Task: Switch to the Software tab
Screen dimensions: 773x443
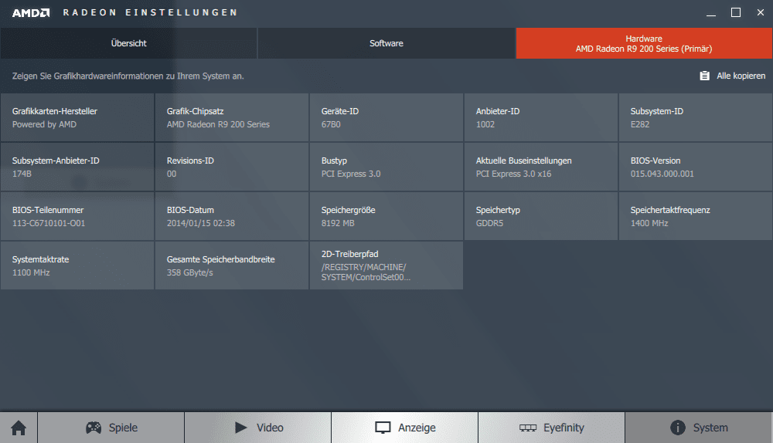Action: 386,43
